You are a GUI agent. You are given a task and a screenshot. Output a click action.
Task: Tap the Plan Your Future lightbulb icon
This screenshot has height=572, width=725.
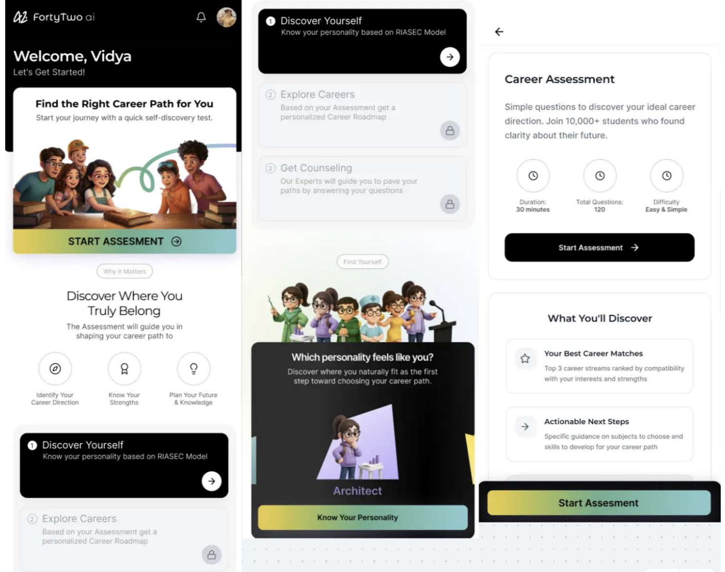(x=194, y=369)
